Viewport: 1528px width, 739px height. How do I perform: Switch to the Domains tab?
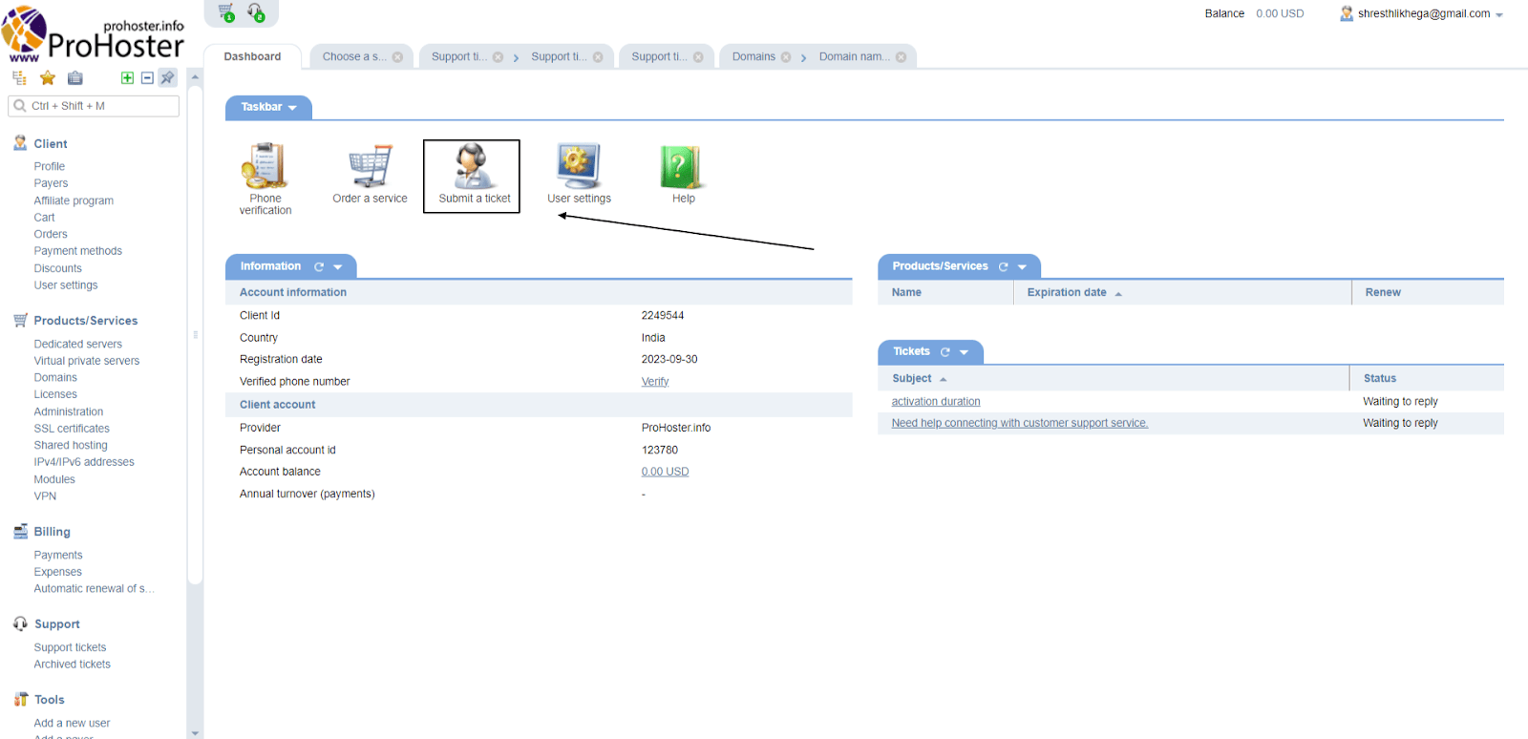[753, 57]
